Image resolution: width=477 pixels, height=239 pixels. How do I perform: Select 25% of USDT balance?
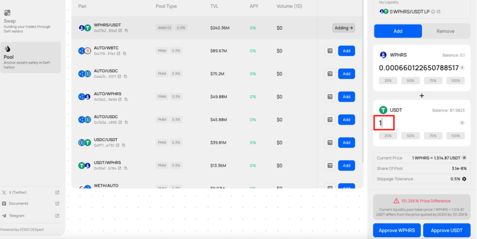(388, 136)
